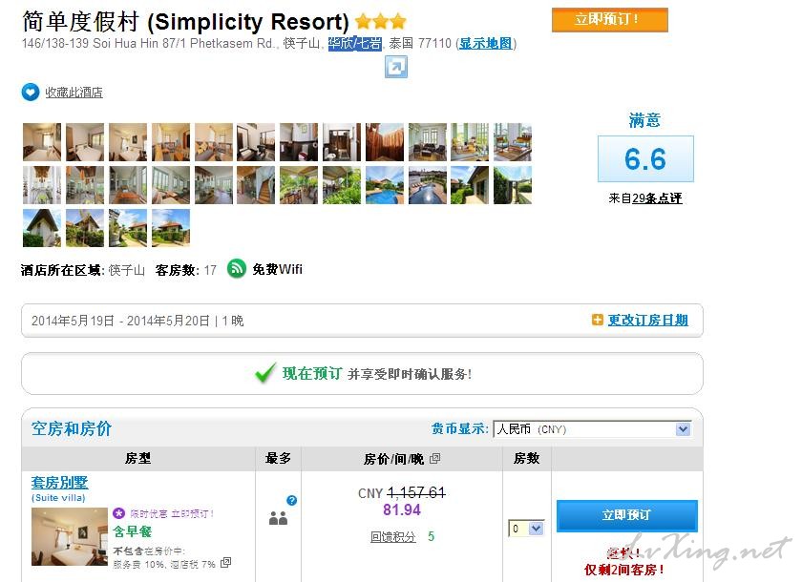The height and width of the screenshot is (582, 802).
Task: Click the 限时优惠 立即预订! promo text
Action: [x=172, y=513]
